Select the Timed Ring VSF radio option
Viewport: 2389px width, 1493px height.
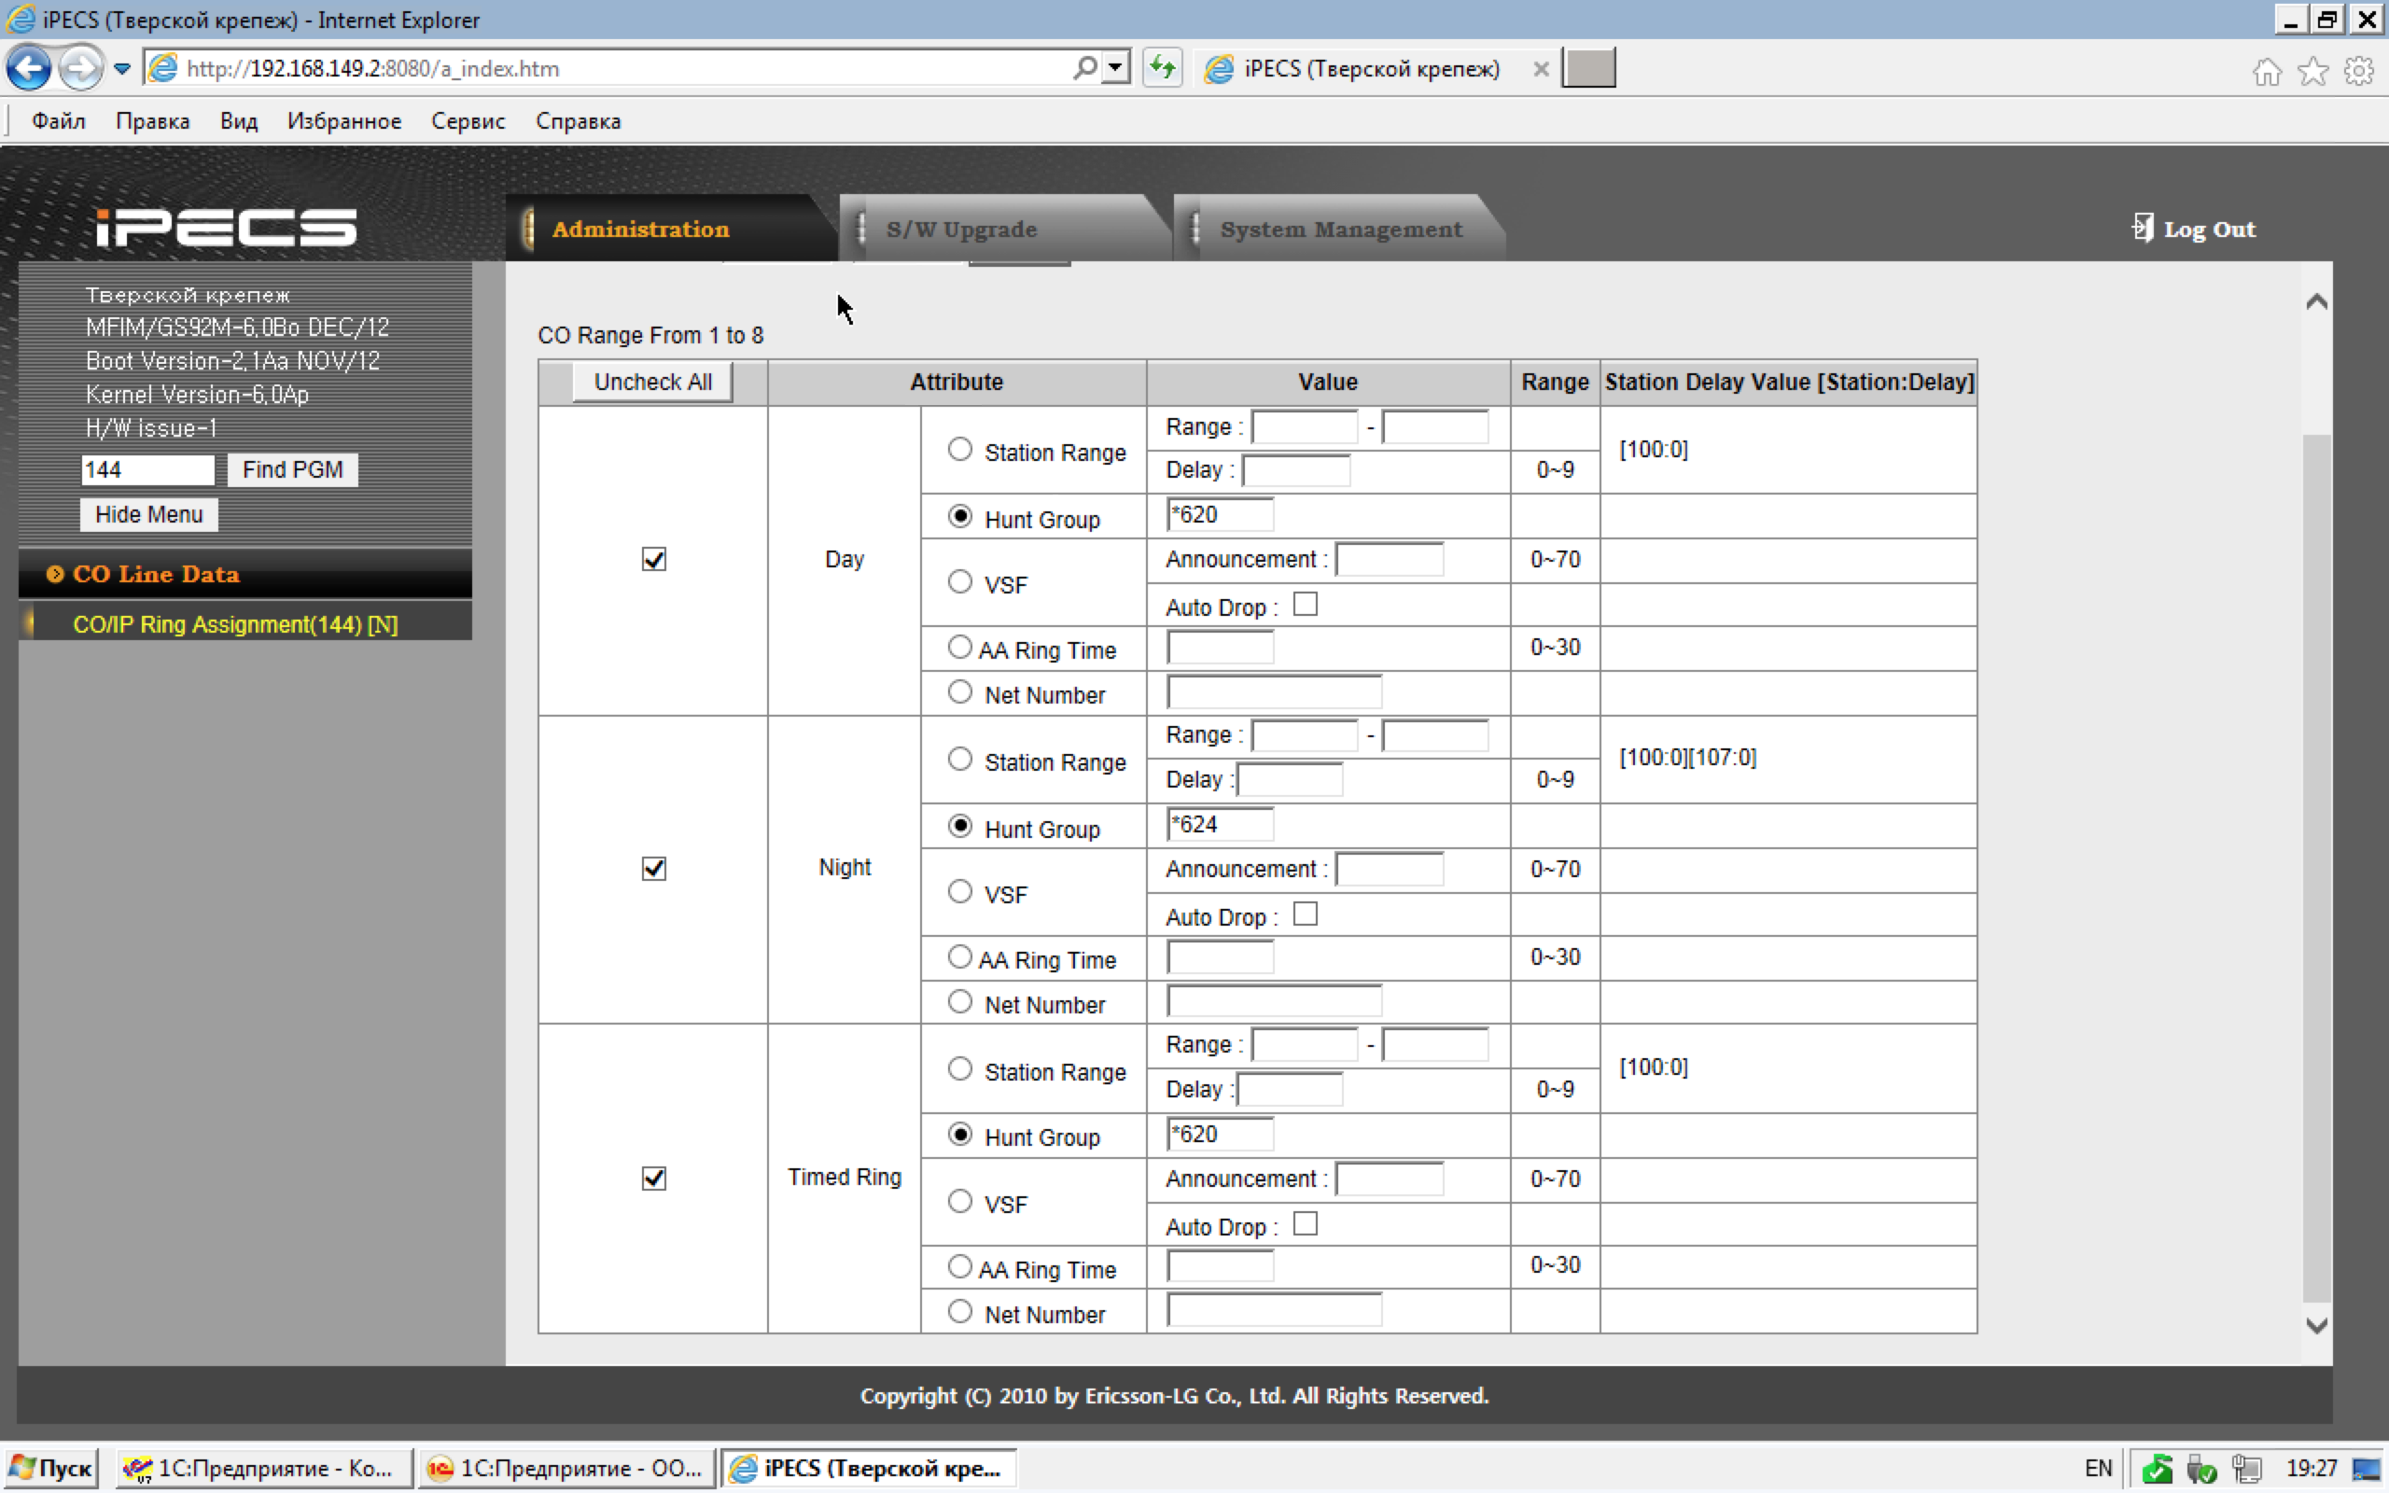pos(959,1202)
